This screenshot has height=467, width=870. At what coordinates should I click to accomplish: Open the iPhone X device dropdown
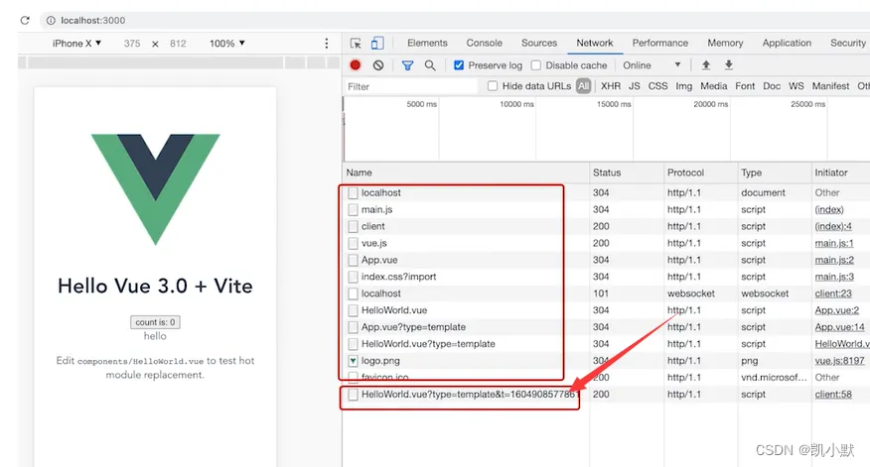[77, 44]
